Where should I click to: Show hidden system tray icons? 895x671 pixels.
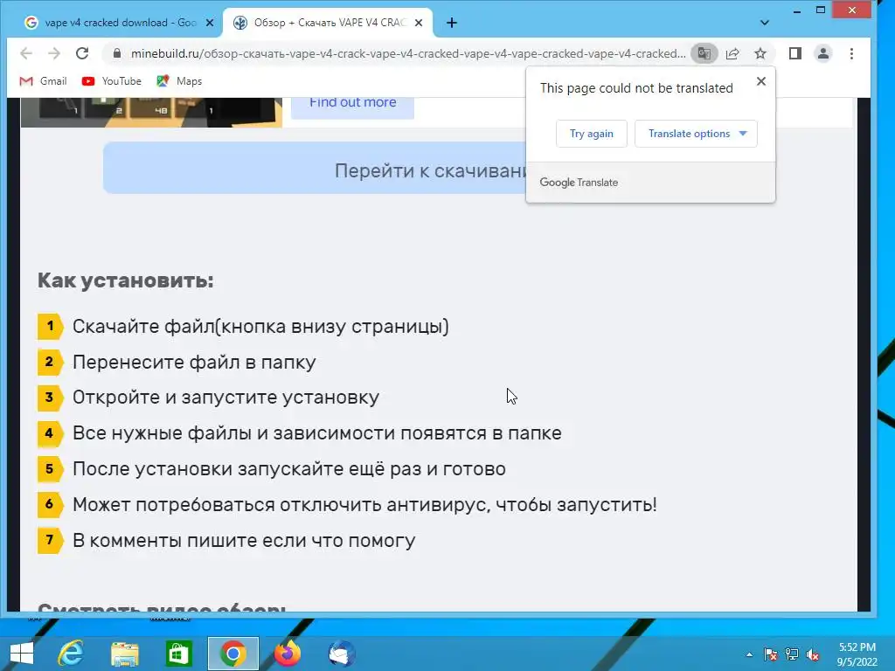click(x=749, y=654)
